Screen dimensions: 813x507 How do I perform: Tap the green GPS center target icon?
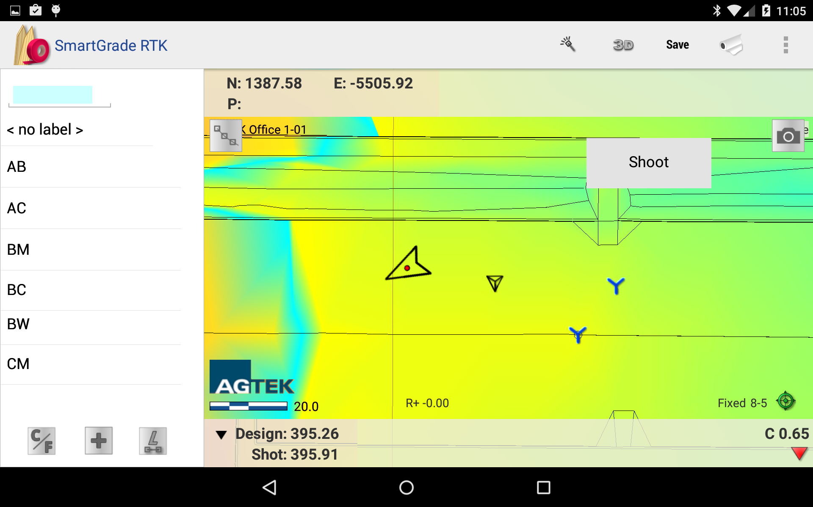click(785, 401)
